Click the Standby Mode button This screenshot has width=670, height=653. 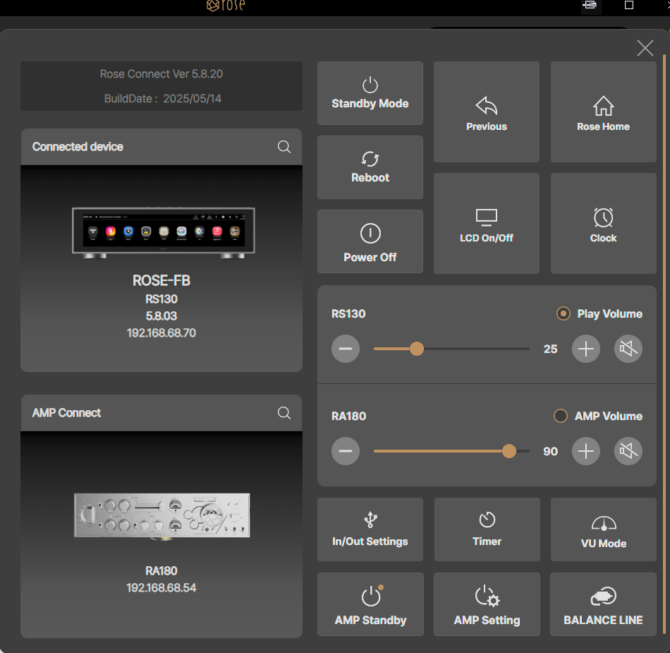click(x=370, y=93)
